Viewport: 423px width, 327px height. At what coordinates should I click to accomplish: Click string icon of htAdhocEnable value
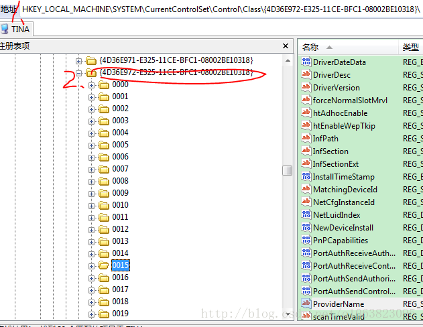point(306,113)
